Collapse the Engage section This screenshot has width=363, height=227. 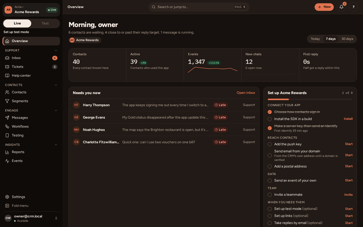coord(56,110)
